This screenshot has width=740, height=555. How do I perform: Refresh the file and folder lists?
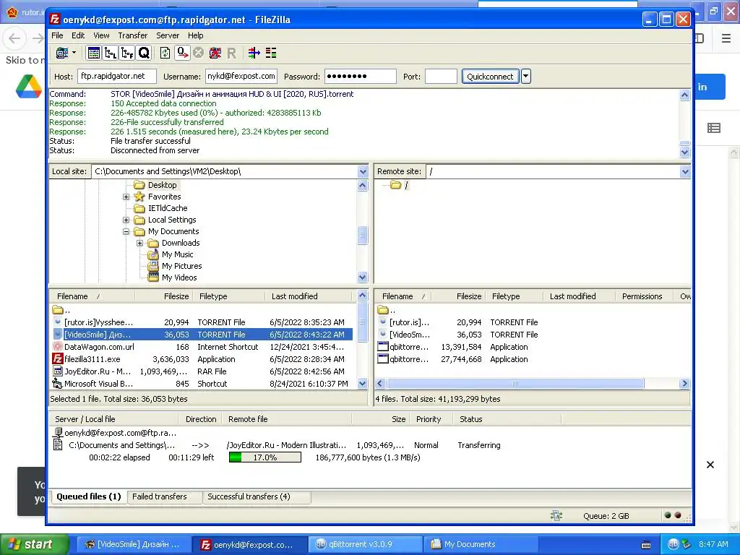click(x=165, y=53)
